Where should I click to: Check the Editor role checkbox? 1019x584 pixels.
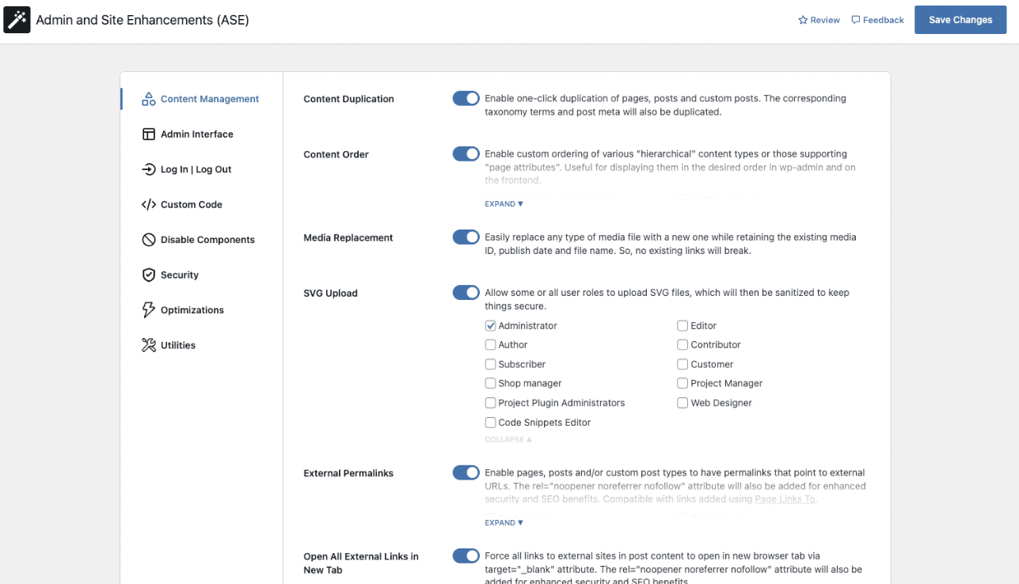[683, 325]
